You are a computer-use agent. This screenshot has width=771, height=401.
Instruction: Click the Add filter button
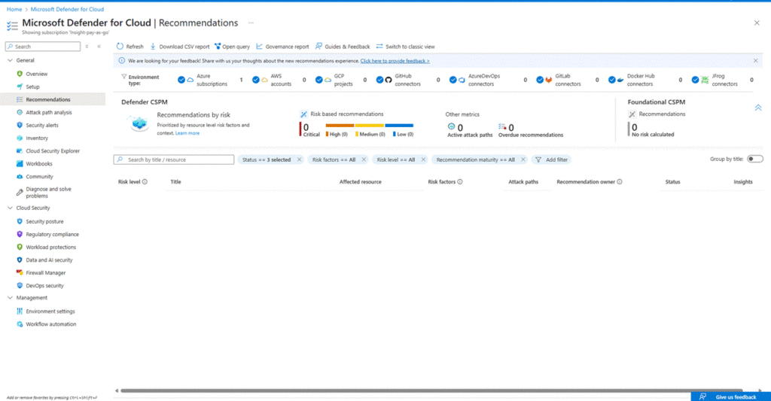click(551, 159)
